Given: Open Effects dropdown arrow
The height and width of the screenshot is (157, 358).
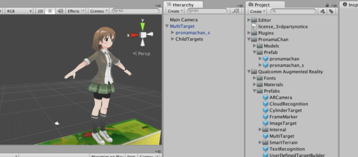Looking at the screenshot, I should (x=83, y=11).
